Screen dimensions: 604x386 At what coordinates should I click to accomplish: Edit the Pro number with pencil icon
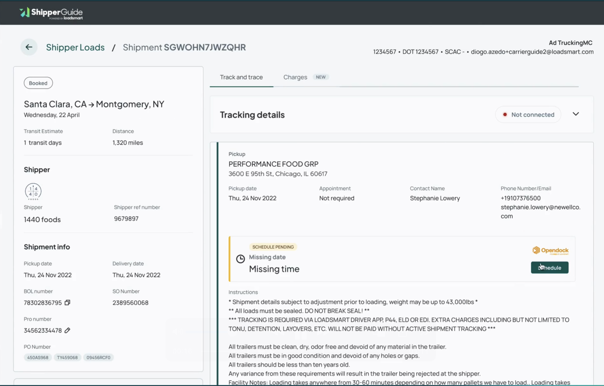[x=68, y=330]
